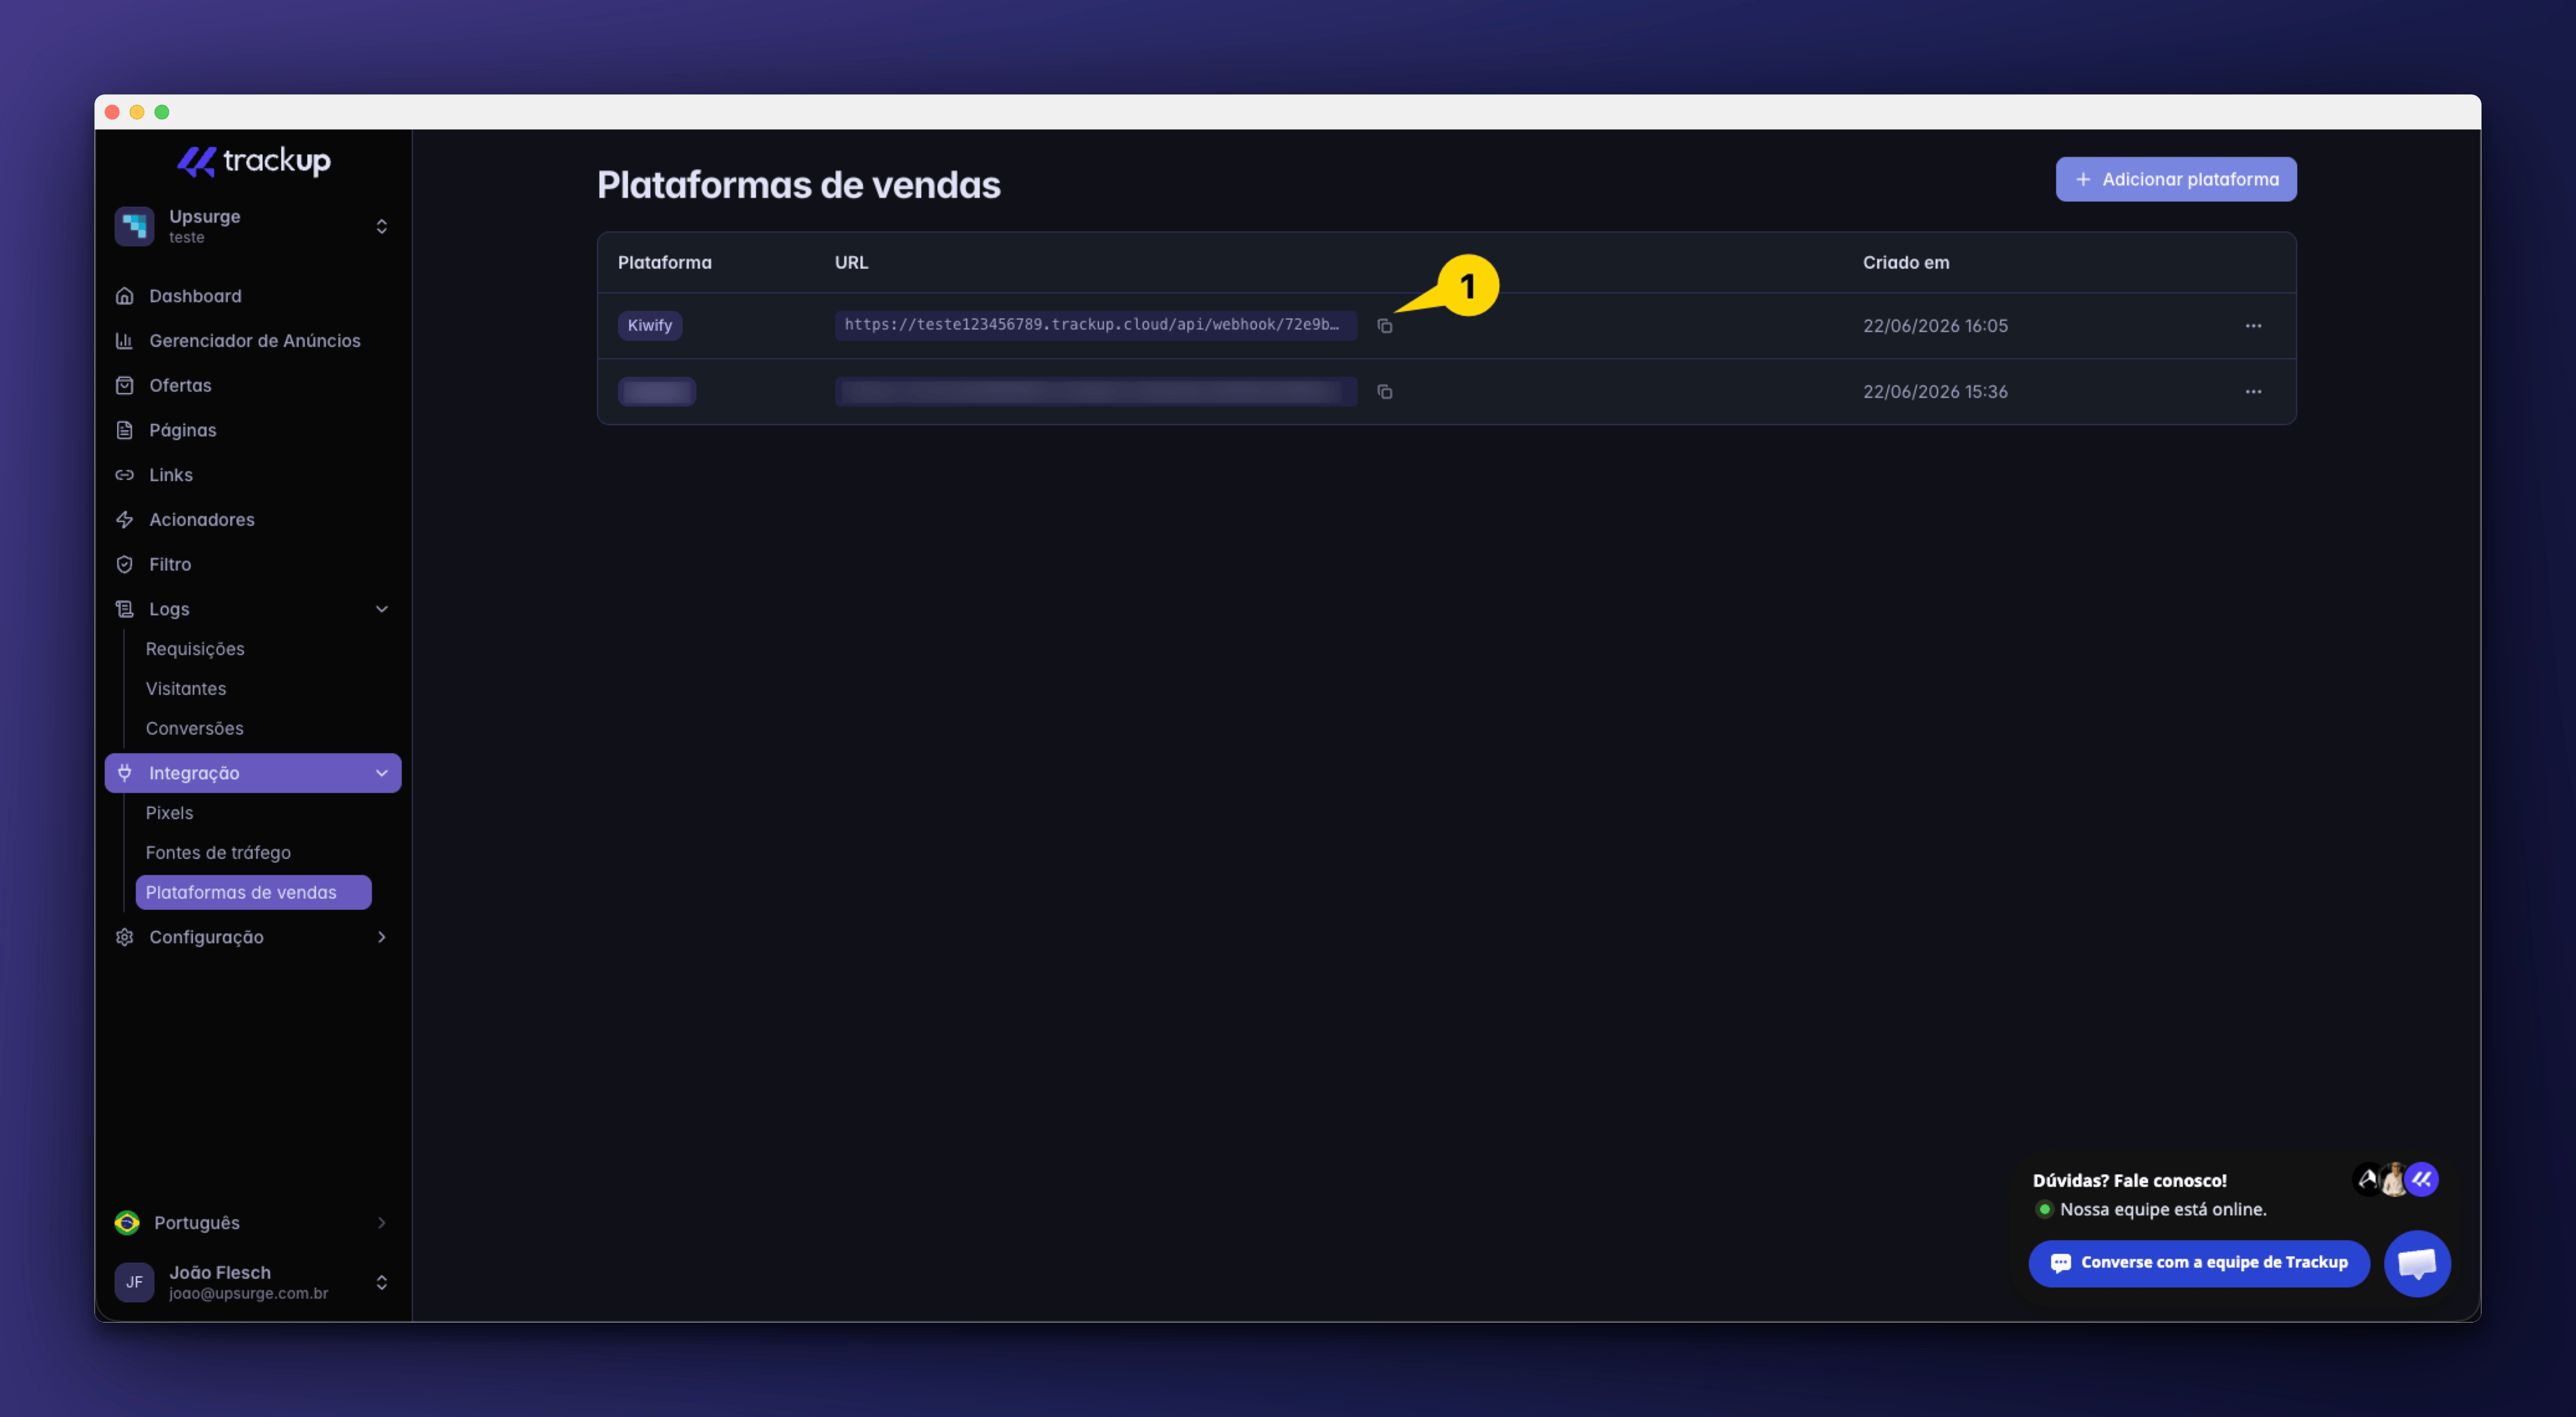Screen dimensions: 2576x1417
Task: Open the Português language chevron
Action: tap(381, 1223)
